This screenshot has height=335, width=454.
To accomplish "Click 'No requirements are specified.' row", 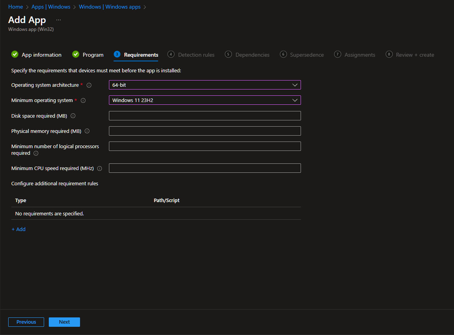I will (156, 213).
